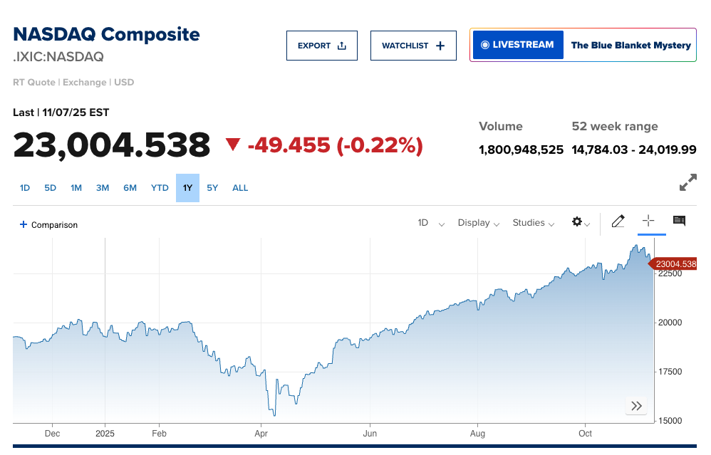Select the 6M time range

pyautogui.click(x=130, y=188)
